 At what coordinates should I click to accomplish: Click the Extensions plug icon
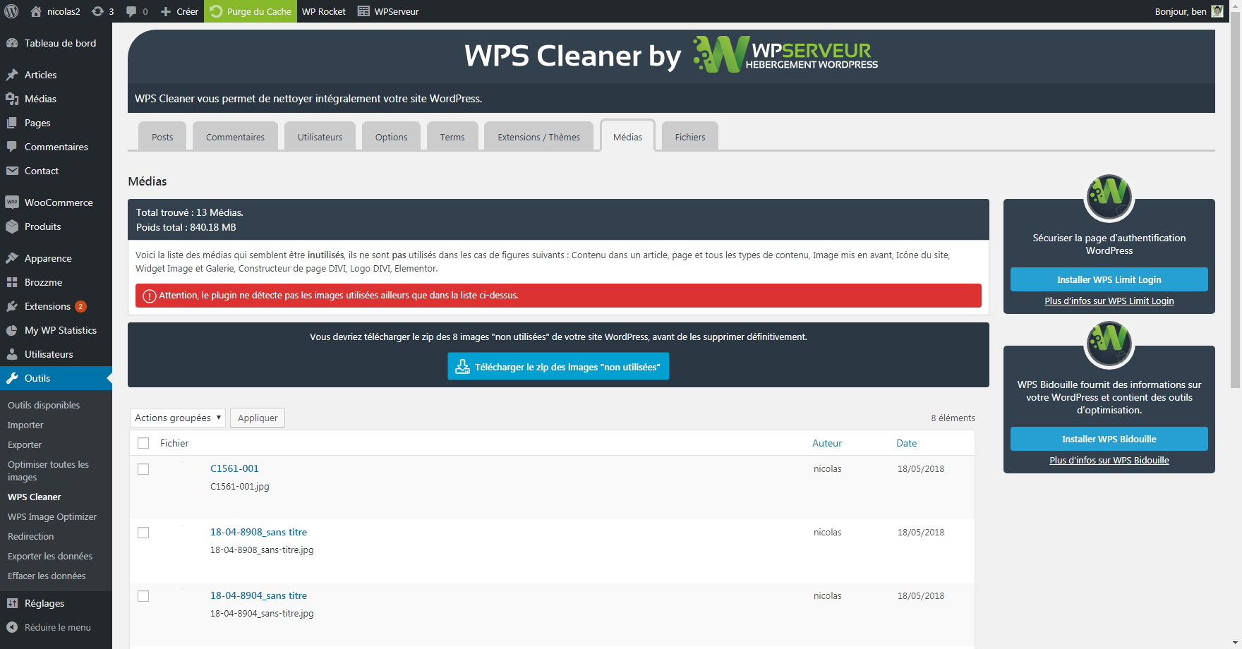(x=12, y=306)
